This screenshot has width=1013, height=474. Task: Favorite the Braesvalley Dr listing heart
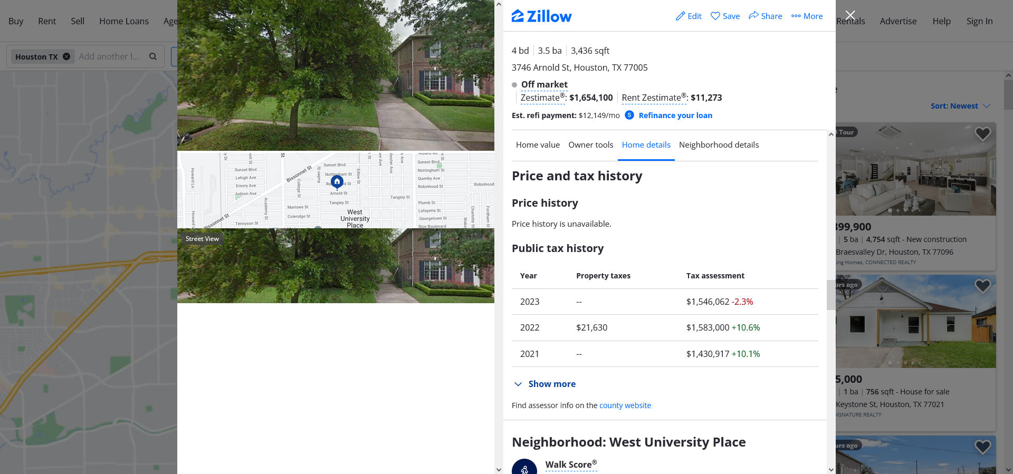[982, 134]
